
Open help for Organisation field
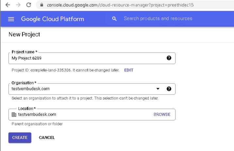coord(169,89)
